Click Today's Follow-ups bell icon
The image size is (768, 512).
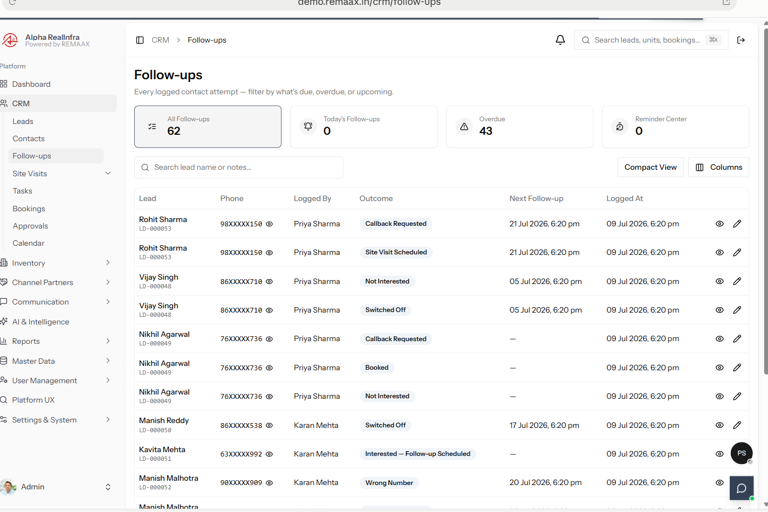(308, 127)
